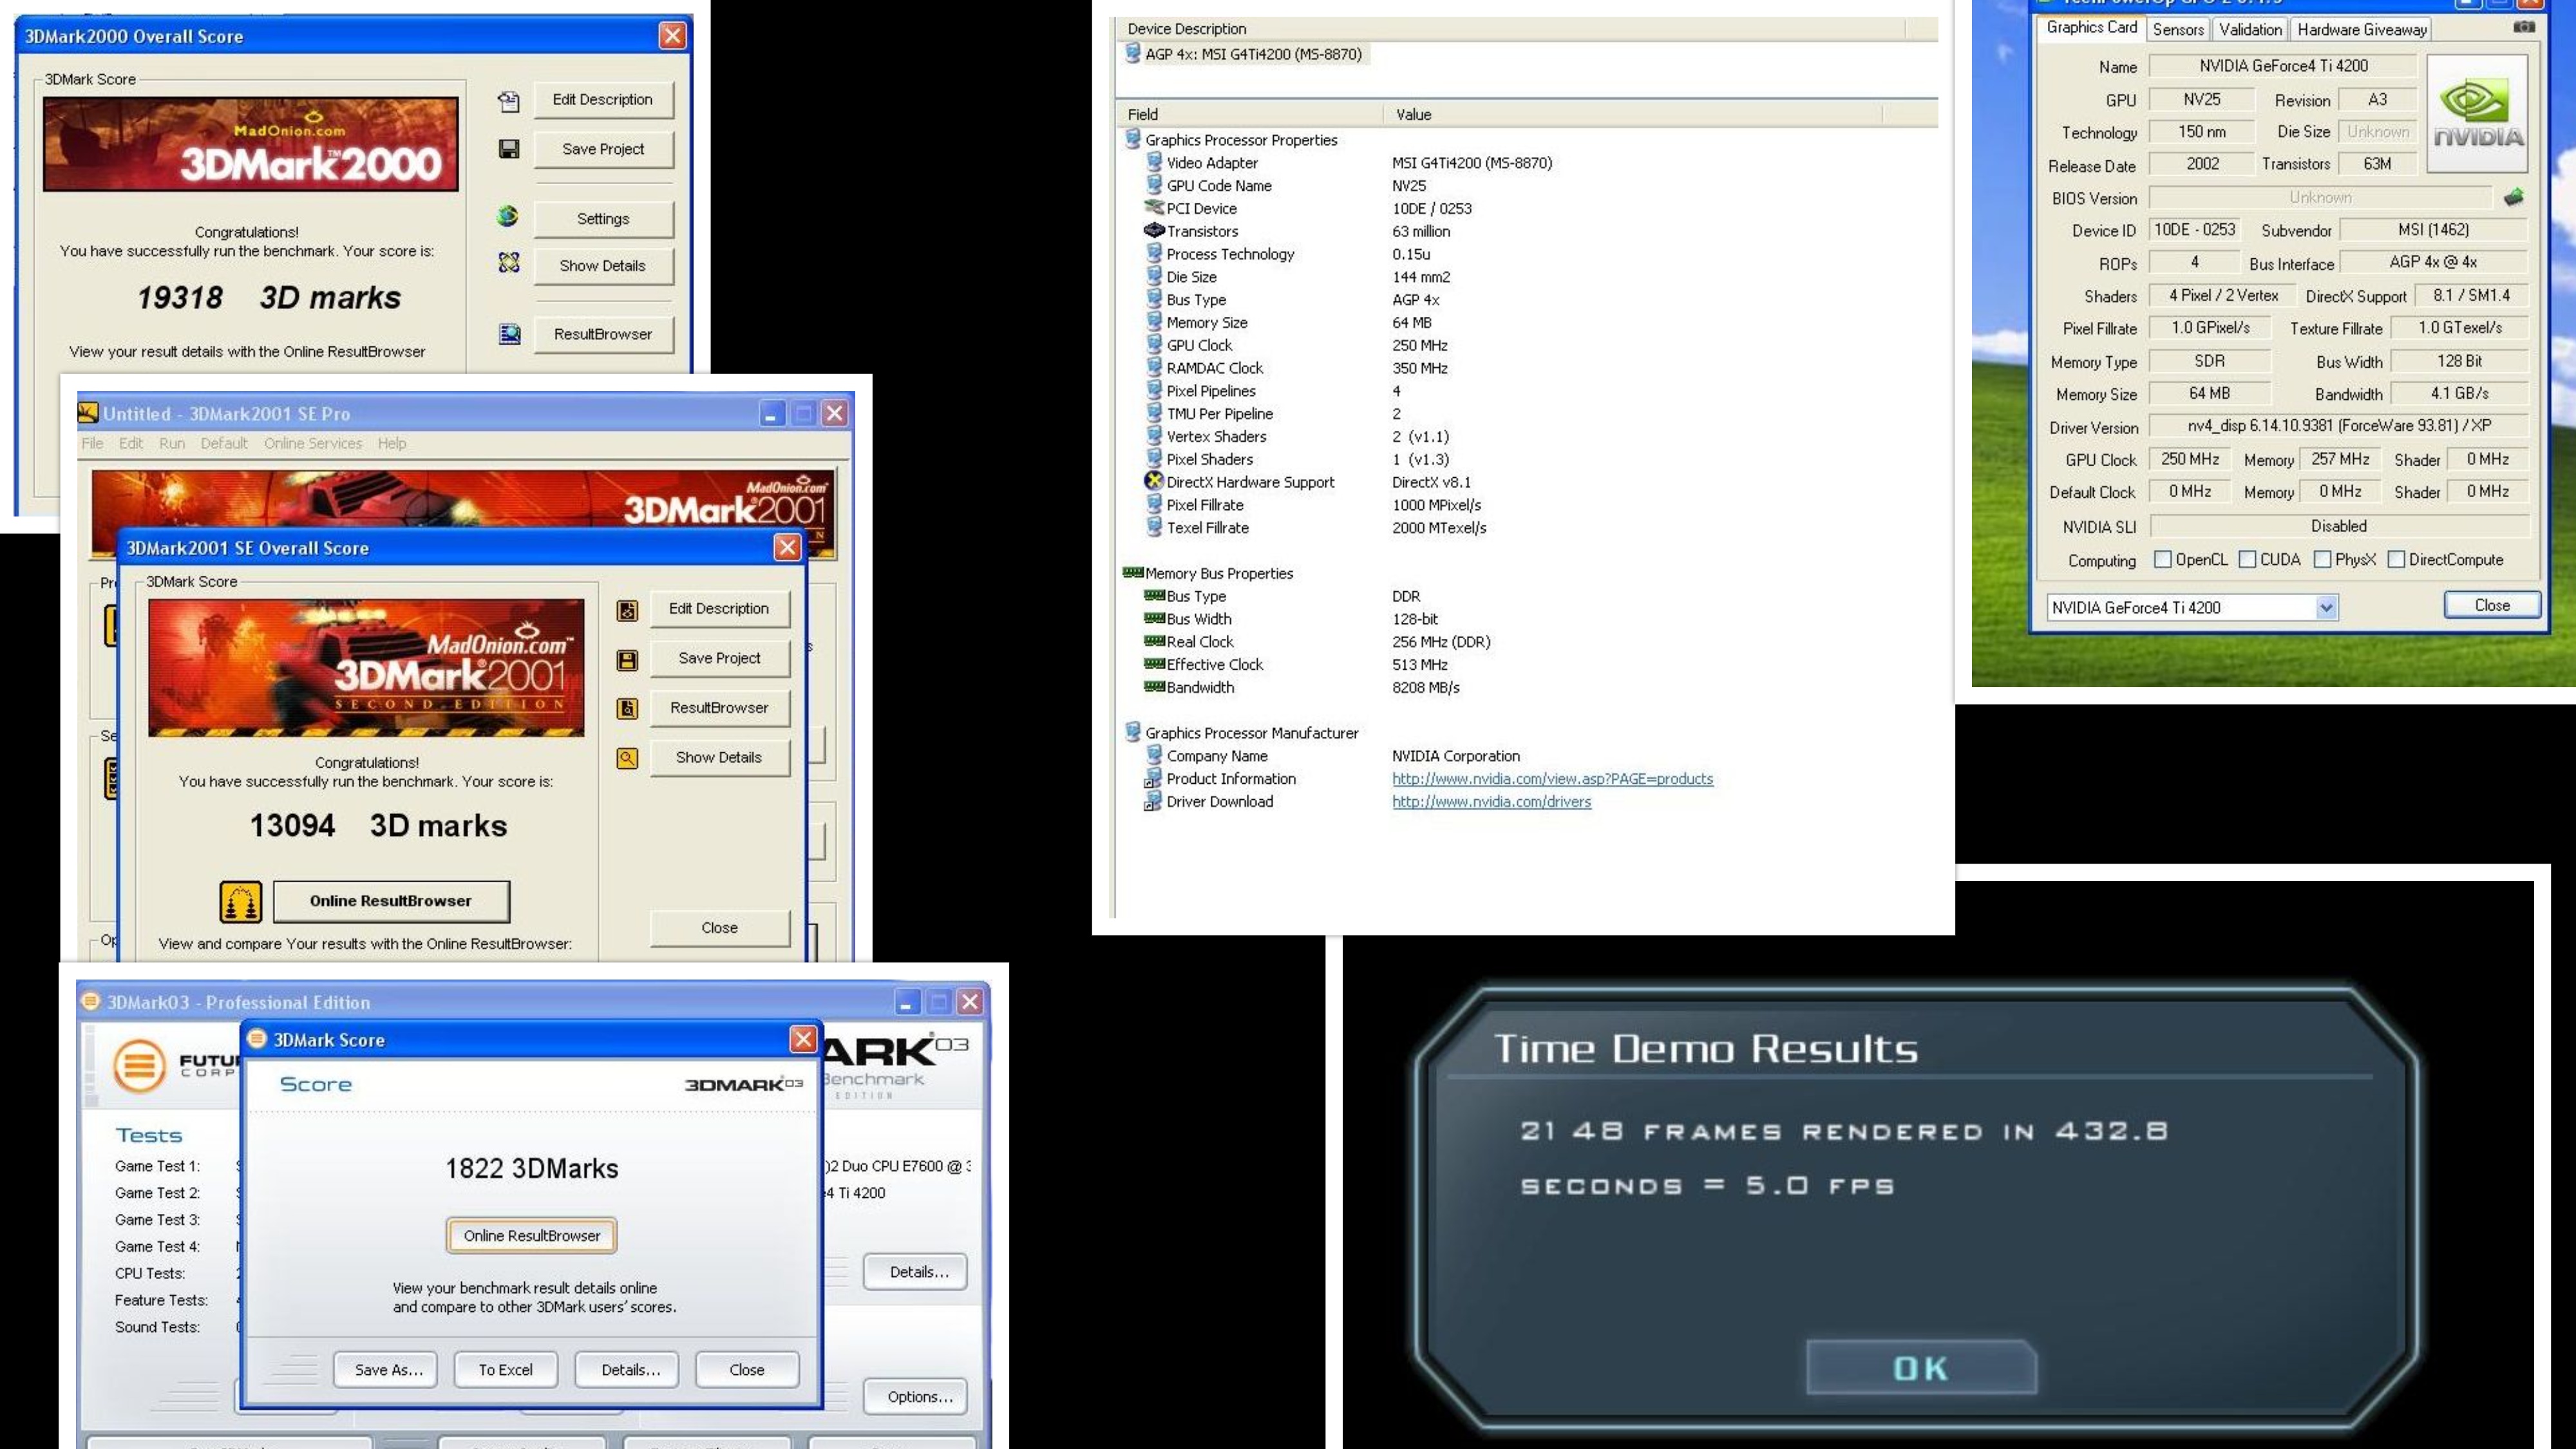Viewport: 2576px width, 1449px height.
Task: Click the DirectX Hardware Support row icon
Action: [x=1153, y=481]
